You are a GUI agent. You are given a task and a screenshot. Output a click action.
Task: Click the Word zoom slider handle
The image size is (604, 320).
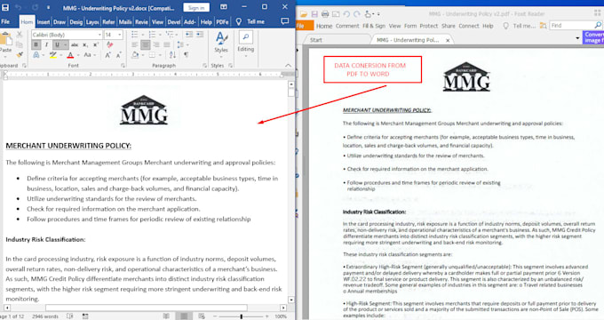(241, 316)
